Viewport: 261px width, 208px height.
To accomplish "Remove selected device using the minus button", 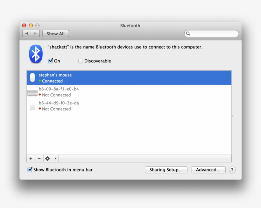I will click(39, 158).
